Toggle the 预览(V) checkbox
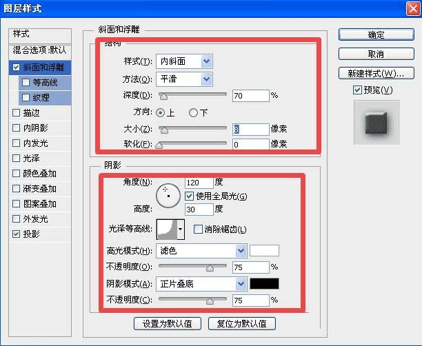The image size is (422, 346). 357,90
